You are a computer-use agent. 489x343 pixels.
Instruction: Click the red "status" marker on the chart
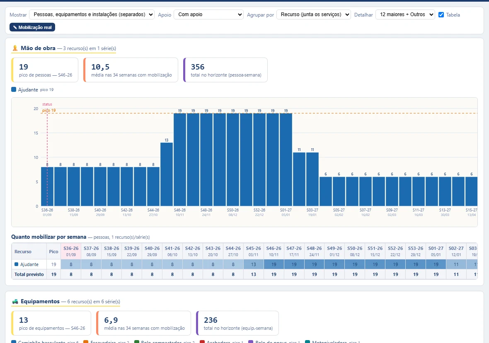click(x=47, y=104)
